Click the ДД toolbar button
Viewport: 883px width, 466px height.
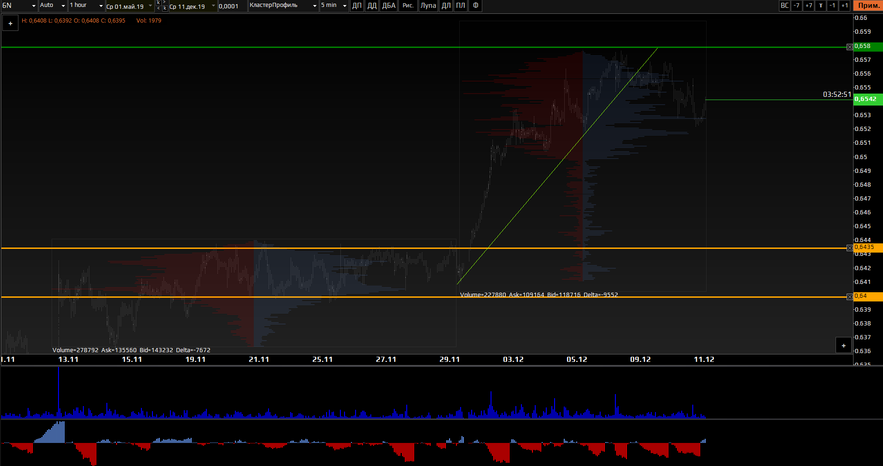372,6
